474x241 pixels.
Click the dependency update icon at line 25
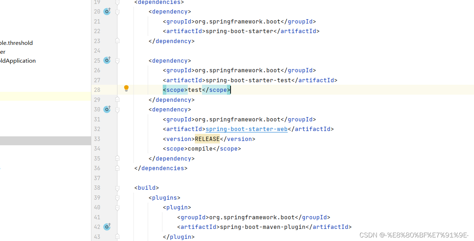click(x=107, y=60)
